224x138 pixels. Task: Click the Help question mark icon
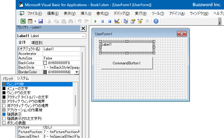coord(156,21)
